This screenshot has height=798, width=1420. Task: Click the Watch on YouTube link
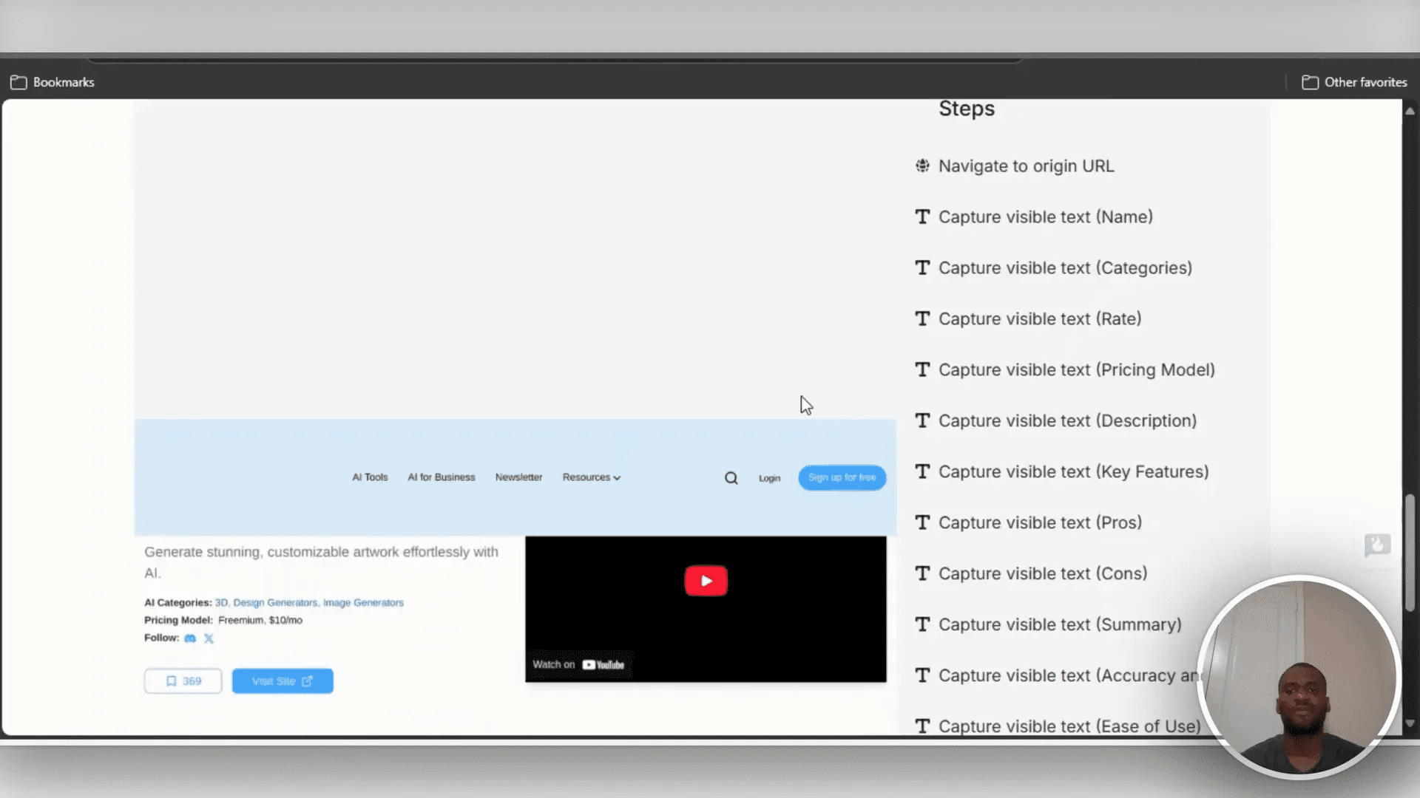pyautogui.click(x=579, y=664)
